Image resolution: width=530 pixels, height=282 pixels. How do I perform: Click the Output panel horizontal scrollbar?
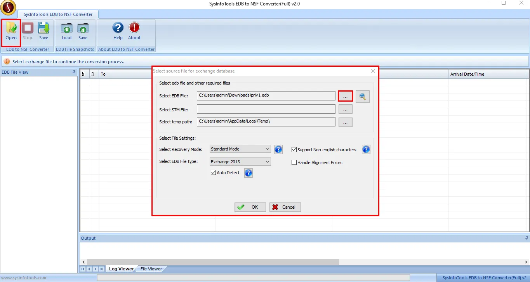[213, 262]
